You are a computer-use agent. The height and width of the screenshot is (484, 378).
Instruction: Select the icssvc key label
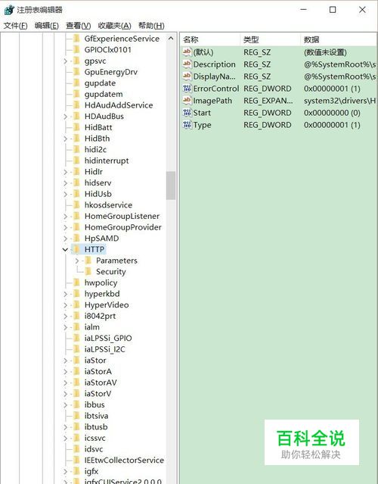[95, 438]
